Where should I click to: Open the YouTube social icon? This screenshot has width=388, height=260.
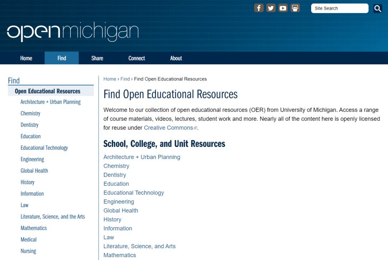click(283, 8)
